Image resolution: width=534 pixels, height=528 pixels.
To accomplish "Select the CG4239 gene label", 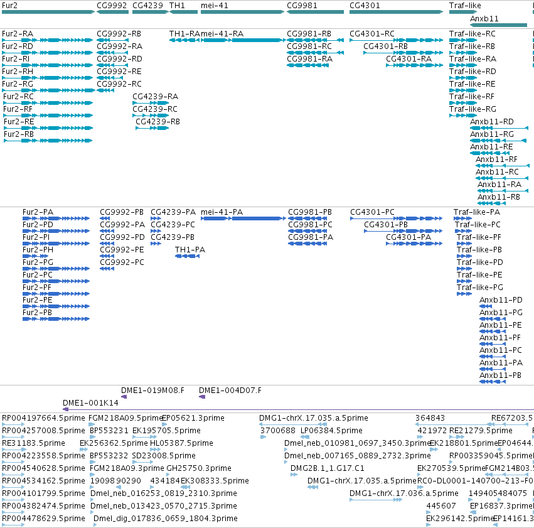I will [147, 6].
